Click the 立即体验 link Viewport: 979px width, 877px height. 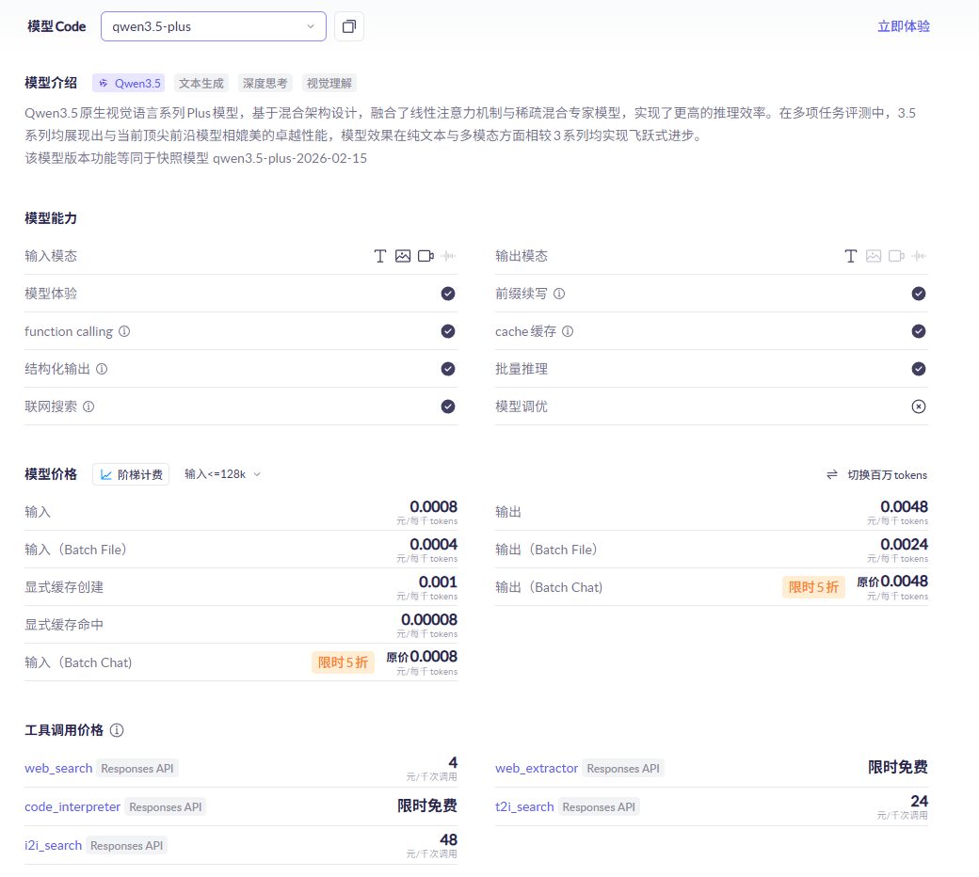904,26
